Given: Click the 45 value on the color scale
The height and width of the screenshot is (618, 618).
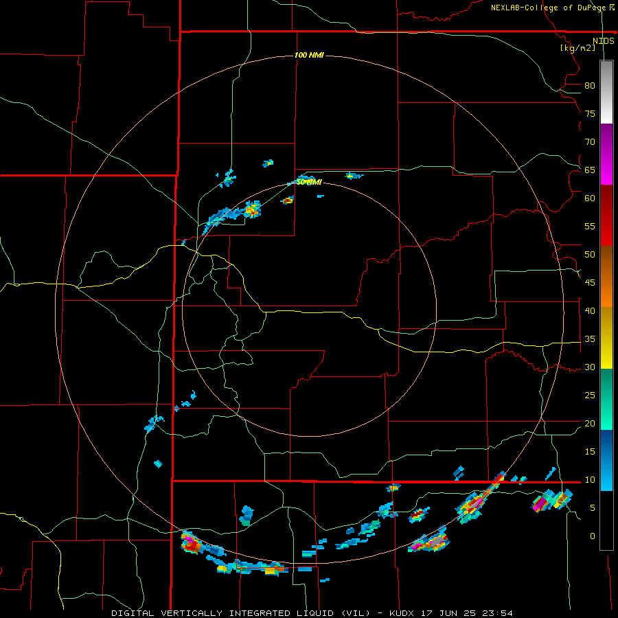Looking at the screenshot, I should [x=590, y=283].
